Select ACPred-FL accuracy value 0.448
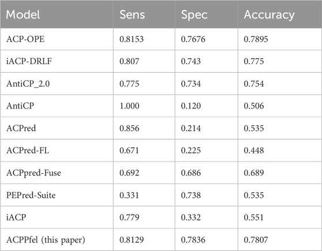 point(253,151)
